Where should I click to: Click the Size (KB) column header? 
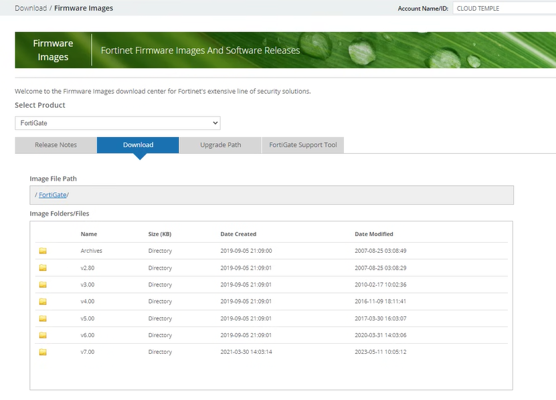159,234
